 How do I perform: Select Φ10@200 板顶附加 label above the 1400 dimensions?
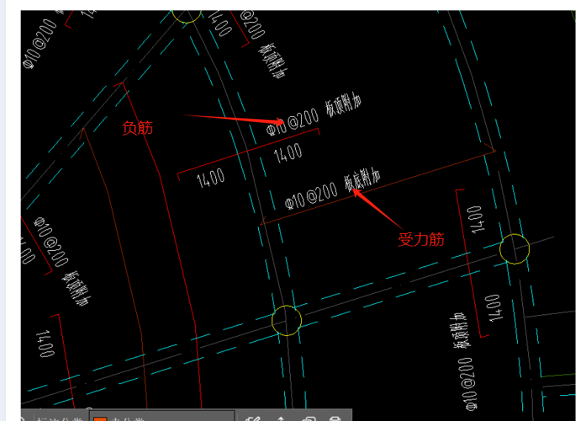pyautogui.click(x=314, y=114)
